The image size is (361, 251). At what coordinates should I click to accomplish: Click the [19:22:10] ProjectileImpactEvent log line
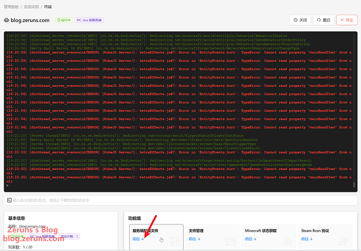coord(159,161)
